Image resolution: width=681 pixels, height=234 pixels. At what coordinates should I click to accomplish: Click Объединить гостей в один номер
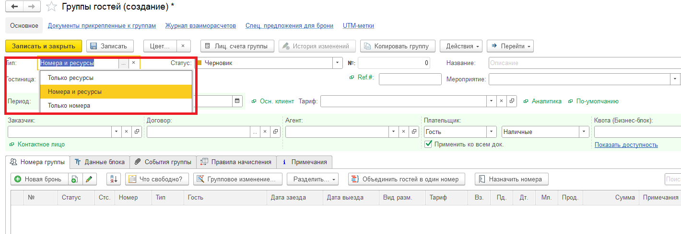pyautogui.click(x=406, y=179)
